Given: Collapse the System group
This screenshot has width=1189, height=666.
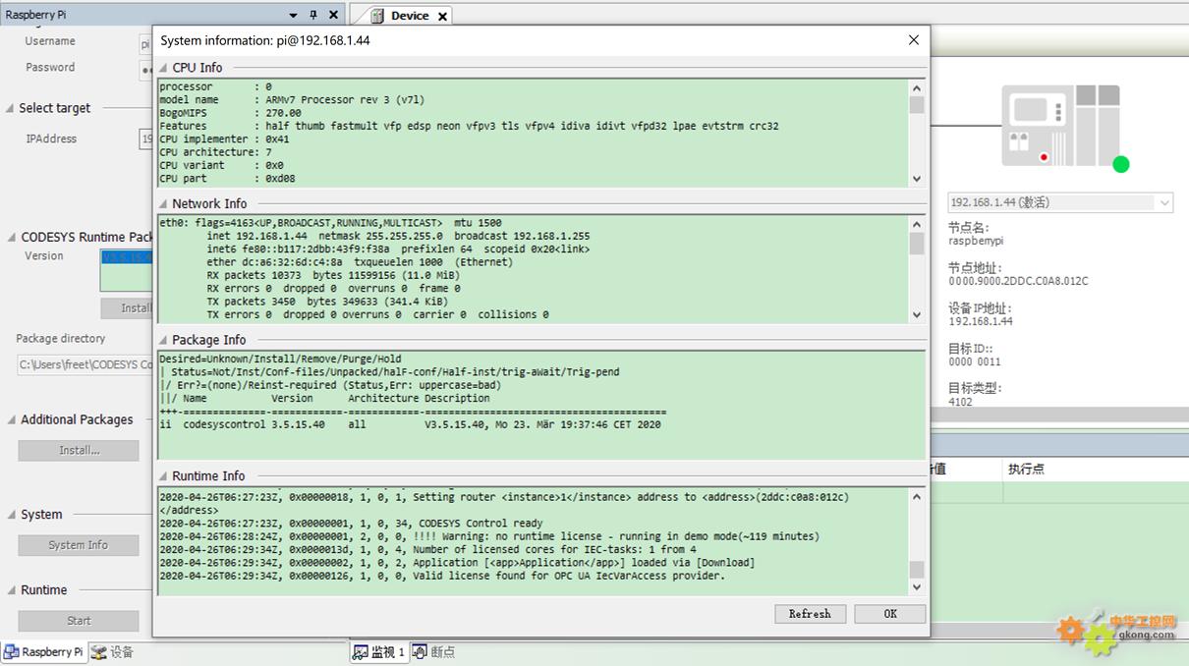Looking at the screenshot, I should pyautogui.click(x=12, y=515).
